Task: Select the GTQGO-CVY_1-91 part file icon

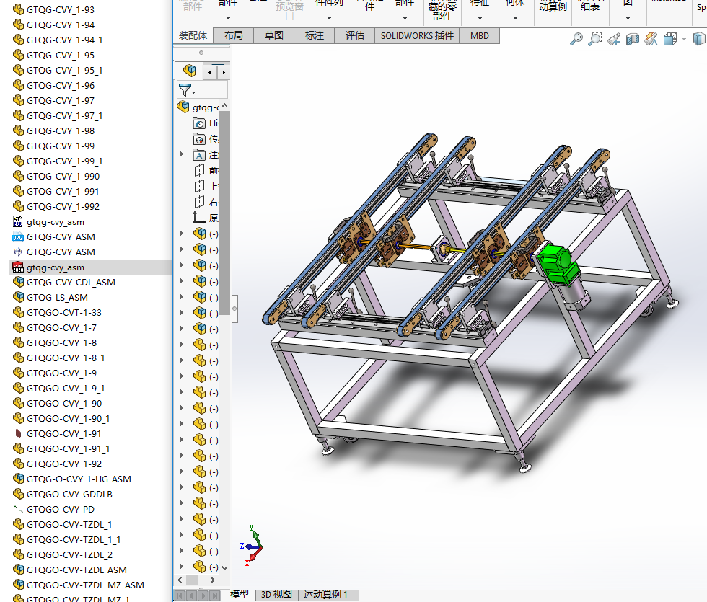Action: point(18,433)
